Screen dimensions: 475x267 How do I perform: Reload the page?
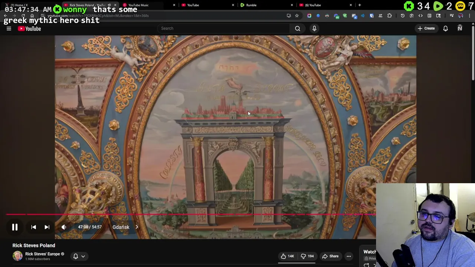[x=23, y=16]
